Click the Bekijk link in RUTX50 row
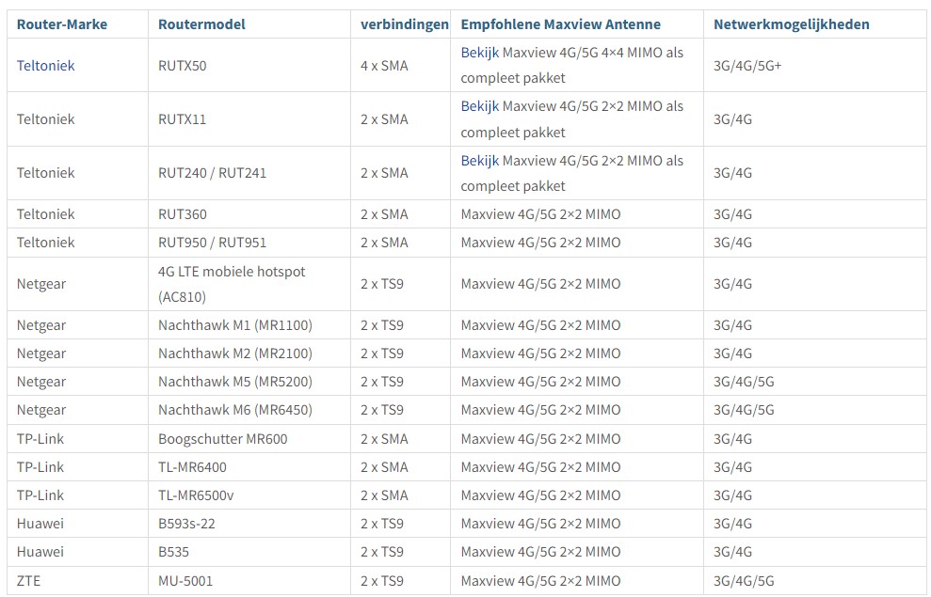Image resolution: width=931 pixels, height=597 pixels. [479, 53]
